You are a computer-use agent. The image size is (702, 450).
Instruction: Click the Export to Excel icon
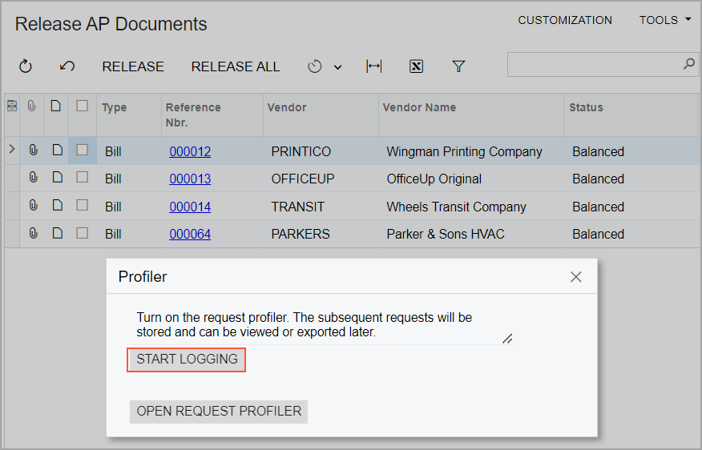pos(417,66)
